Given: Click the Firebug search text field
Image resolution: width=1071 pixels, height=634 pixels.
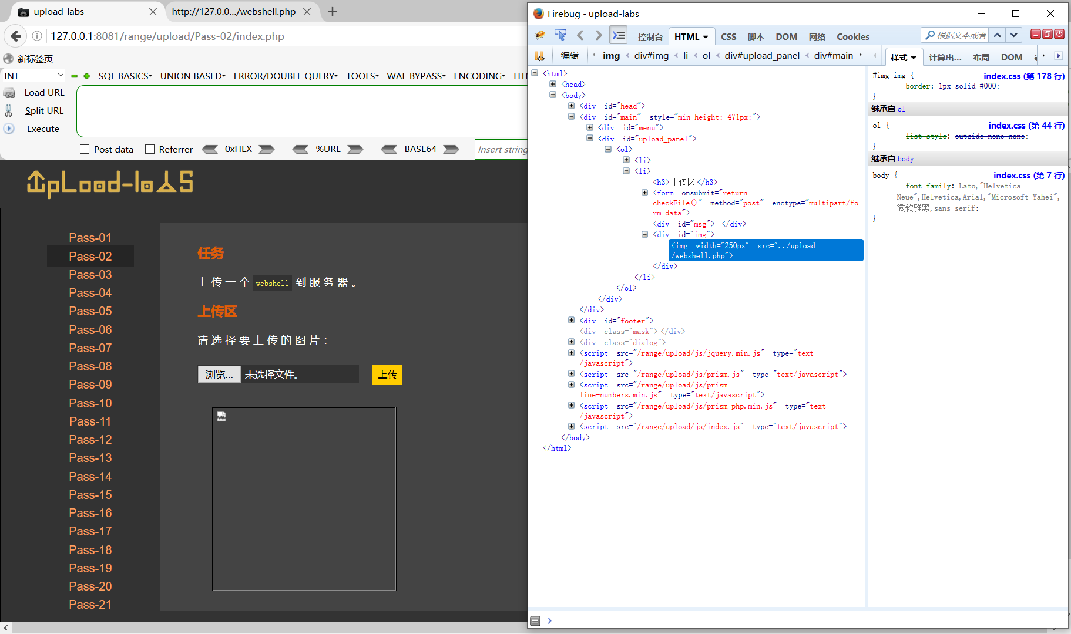Looking at the screenshot, I should tap(961, 35).
